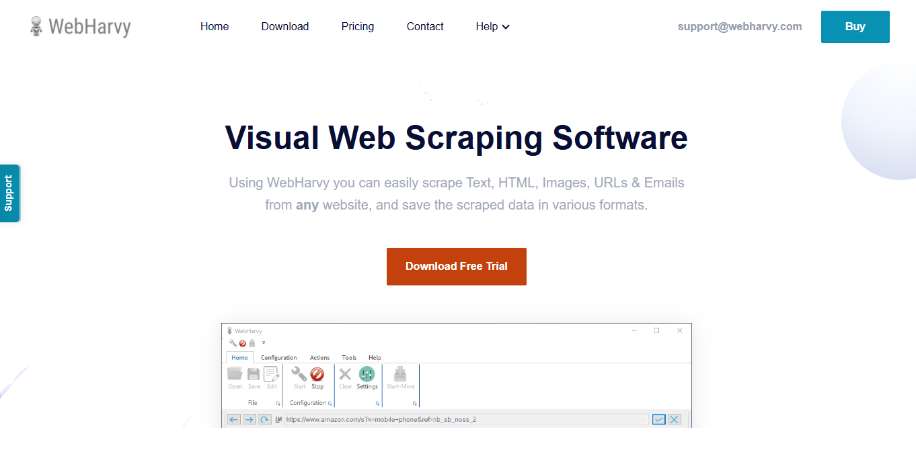
Task: Switch to the Actions ribbon tab
Action: [320, 358]
